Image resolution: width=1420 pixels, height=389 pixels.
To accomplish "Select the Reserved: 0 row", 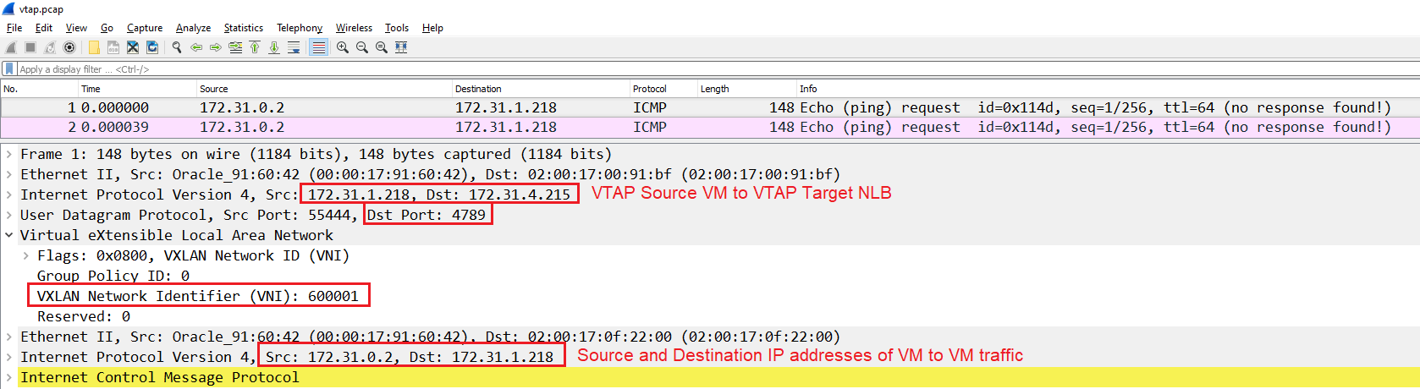I will [84, 316].
